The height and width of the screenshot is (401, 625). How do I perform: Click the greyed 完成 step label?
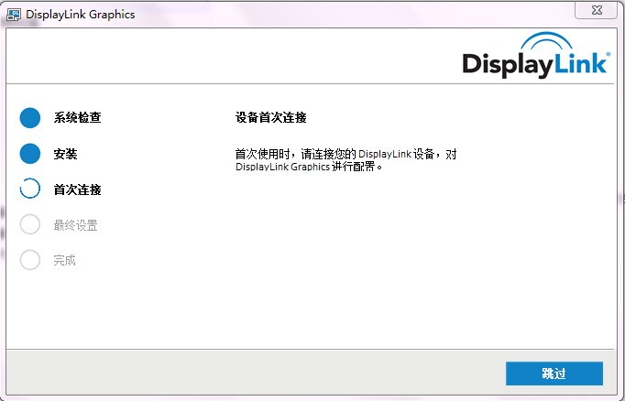[64, 260]
